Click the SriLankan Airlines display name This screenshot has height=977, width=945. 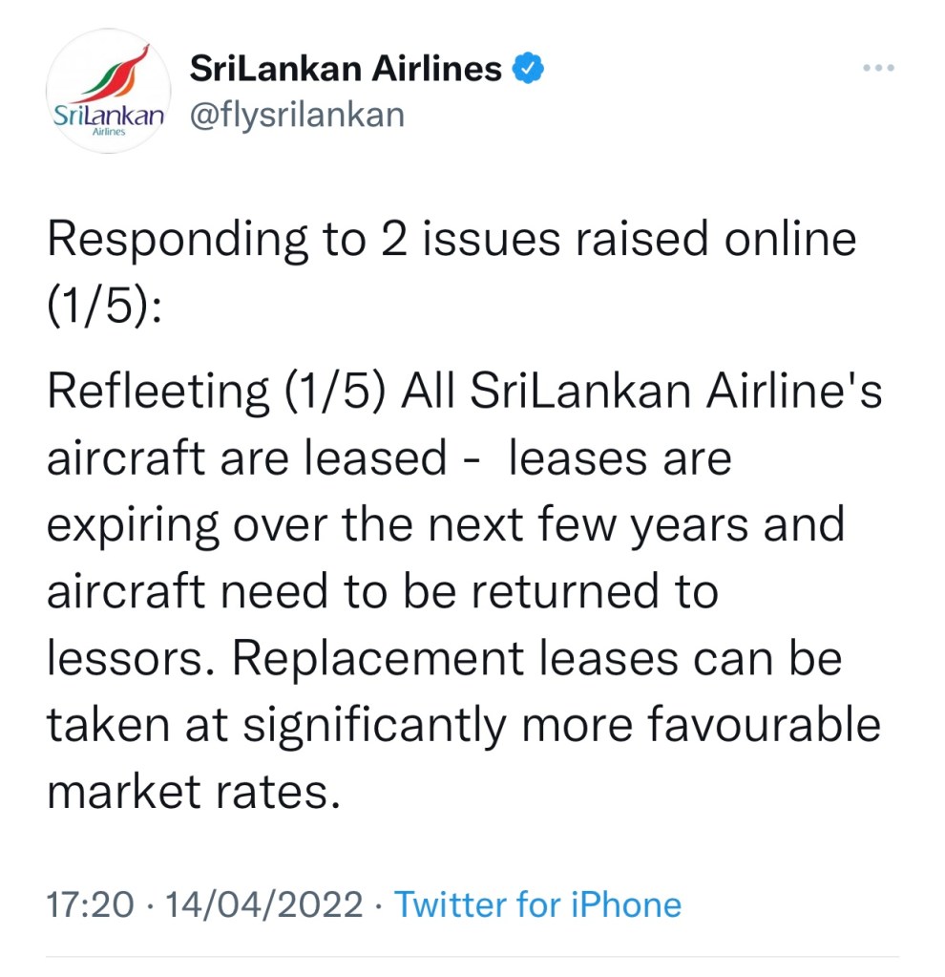pos(346,69)
